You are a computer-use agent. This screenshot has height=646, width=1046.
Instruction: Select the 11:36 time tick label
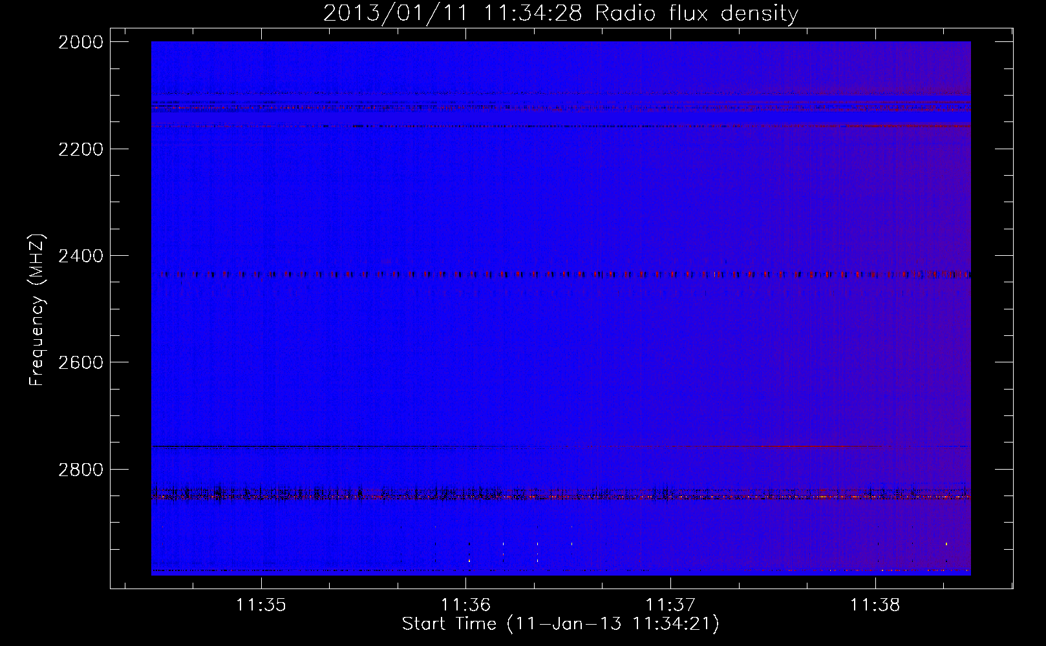(x=465, y=605)
